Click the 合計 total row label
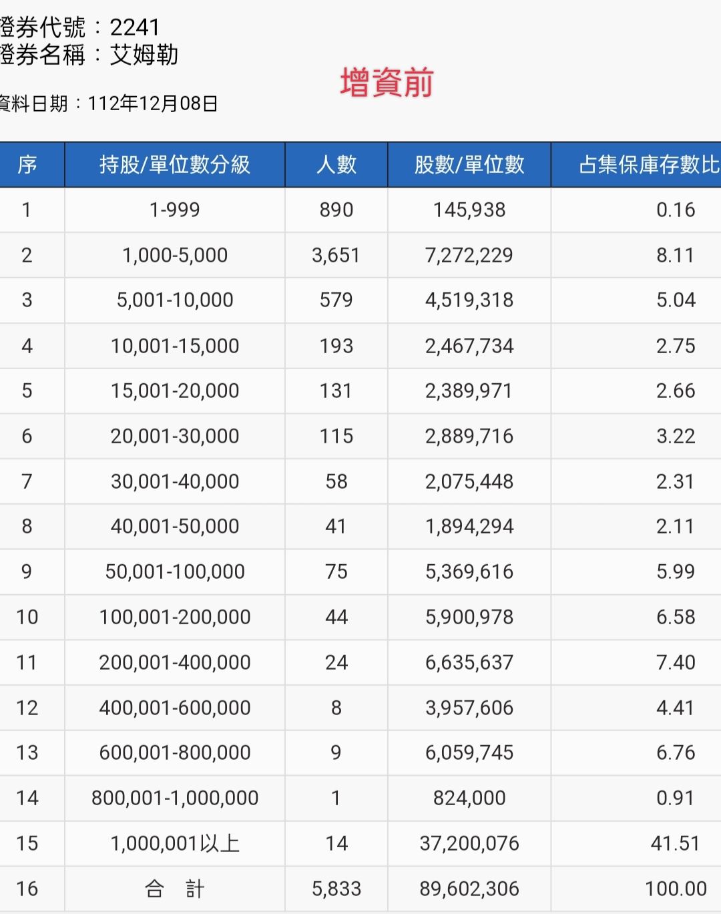This screenshot has width=721, height=914. (174, 889)
